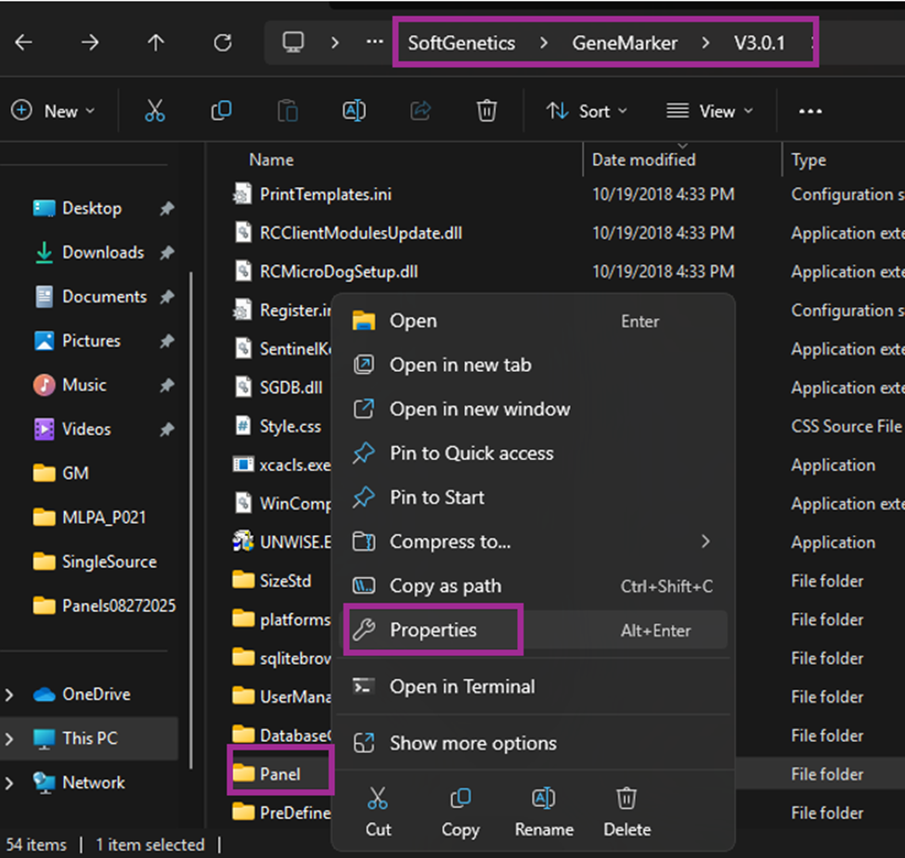Click Copy icon at context menu bottom
This screenshot has height=858, width=905.
(459, 799)
